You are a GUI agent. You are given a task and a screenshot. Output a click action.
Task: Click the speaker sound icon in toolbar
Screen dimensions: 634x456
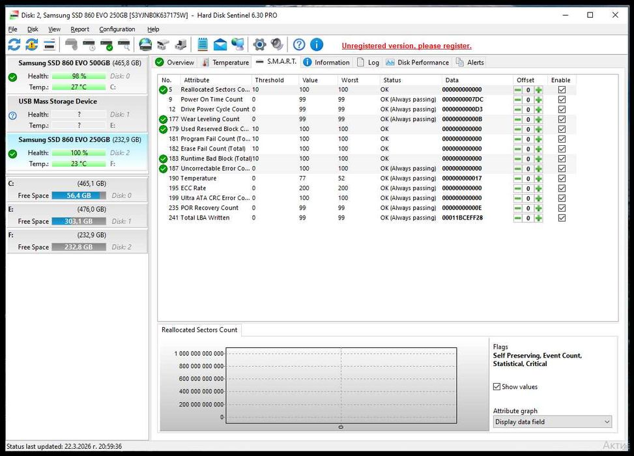coord(278,44)
